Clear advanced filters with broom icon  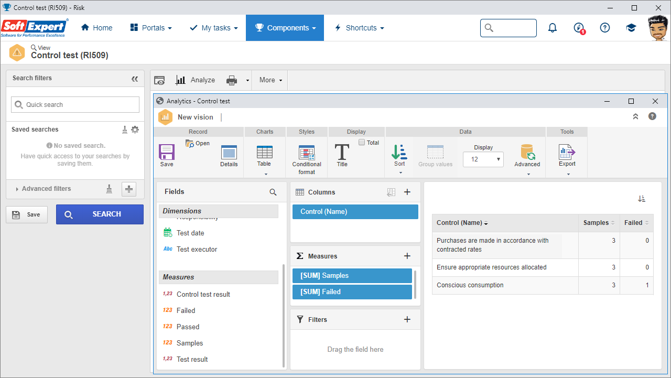coord(109,189)
